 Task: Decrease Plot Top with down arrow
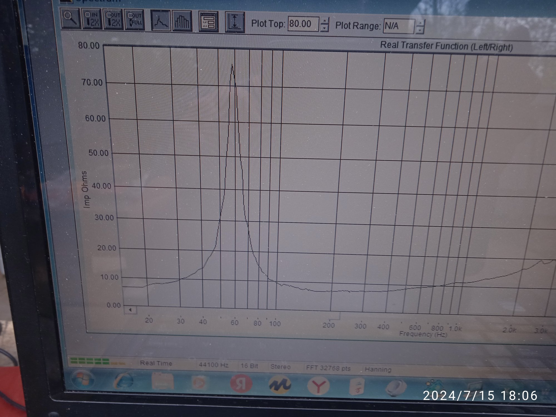coord(325,28)
